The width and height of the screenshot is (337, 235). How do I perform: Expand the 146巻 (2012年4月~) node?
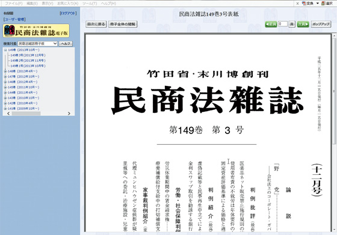5,82
